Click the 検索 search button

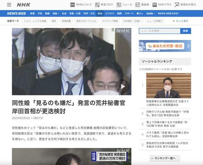coord(186,31)
